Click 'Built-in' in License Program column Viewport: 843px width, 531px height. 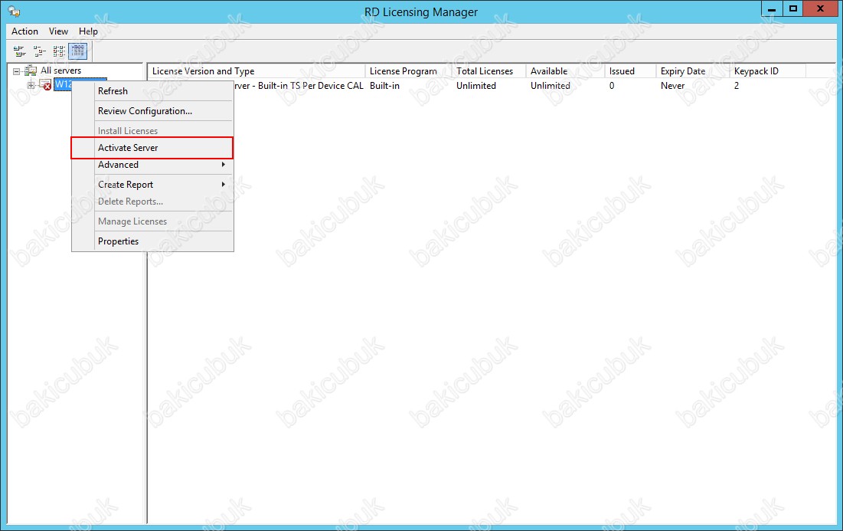tap(384, 86)
